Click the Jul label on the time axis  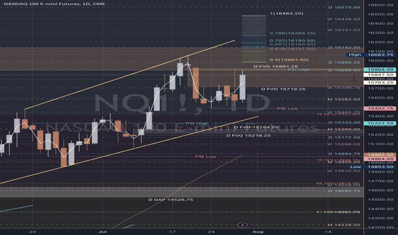(x=102, y=232)
